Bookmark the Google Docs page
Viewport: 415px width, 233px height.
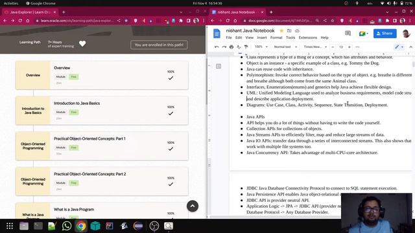pos(333,21)
